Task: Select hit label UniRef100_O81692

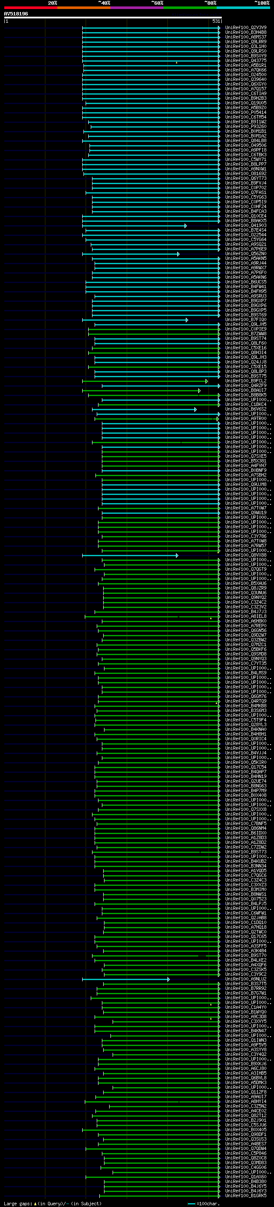Action: coord(246,174)
